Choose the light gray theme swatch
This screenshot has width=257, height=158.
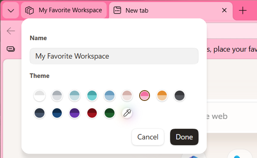[x=57, y=96]
